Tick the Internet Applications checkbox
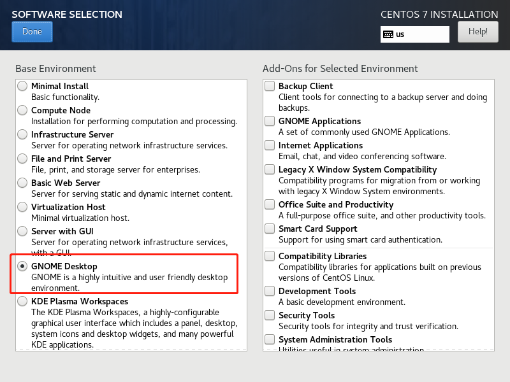Image resolution: width=510 pixels, height=382 pixels. pos(270,145)
